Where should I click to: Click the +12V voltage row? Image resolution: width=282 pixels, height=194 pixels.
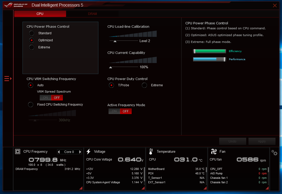[x=114, y=169]
